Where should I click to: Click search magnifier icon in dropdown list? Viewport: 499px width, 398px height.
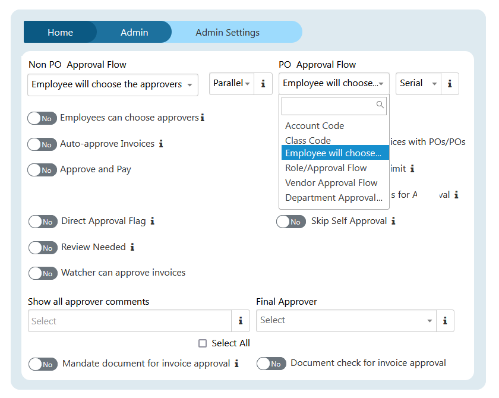pos(380,105)
